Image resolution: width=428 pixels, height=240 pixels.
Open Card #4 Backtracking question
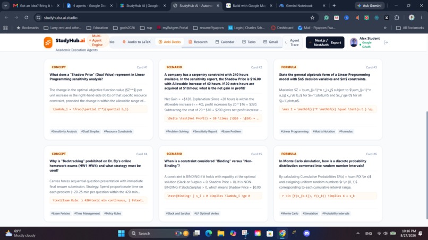[95, 166]
